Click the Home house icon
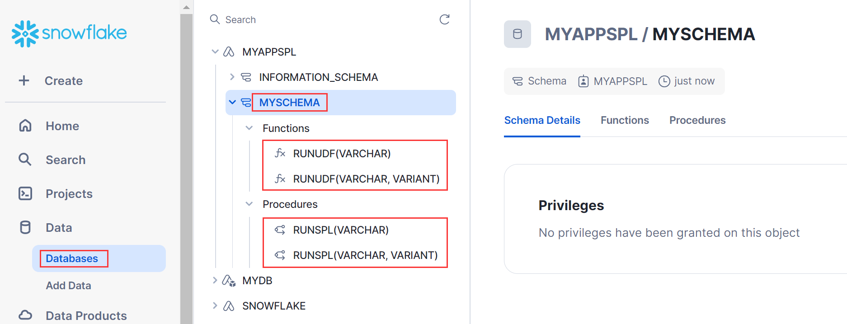Image resolution: width=847 pixels, height=324 pixels. click(25, 126)
